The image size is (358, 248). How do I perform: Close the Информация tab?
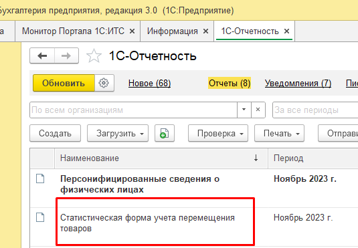205,31
